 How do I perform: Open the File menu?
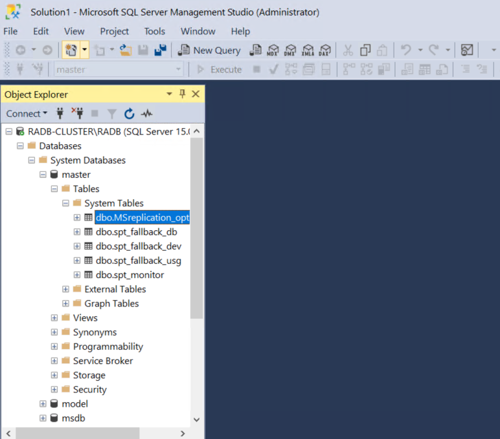pyautogui.click(x=10, y=31)
